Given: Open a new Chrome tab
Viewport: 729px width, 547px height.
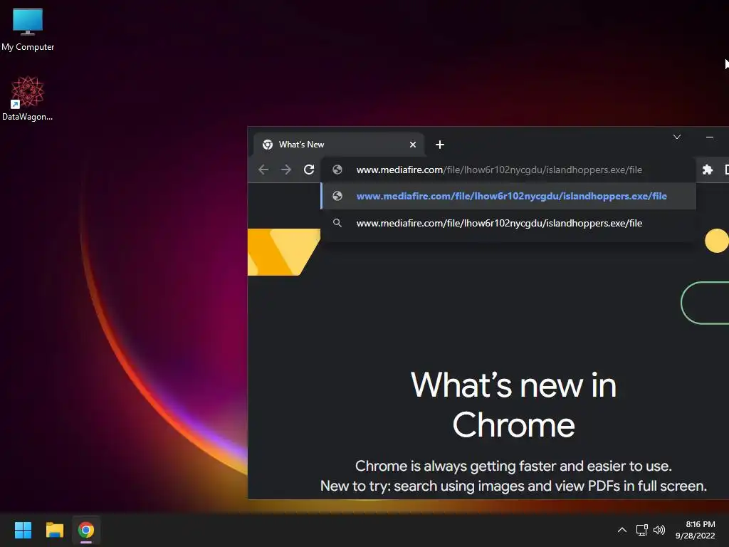Looking at the screenshot, I should coord(440,145).
